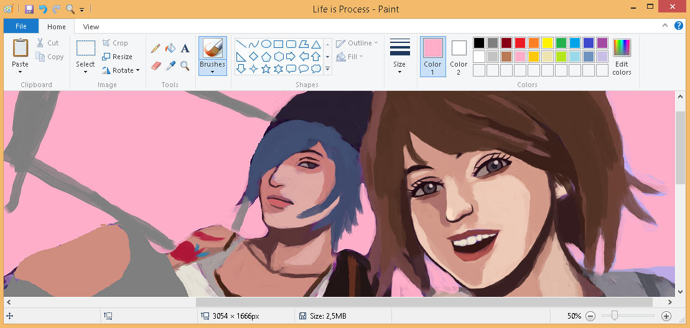This screenshot has height=328, width=690.
Task: Open Paint Help question mark icon
Action: tap(679, 26)
